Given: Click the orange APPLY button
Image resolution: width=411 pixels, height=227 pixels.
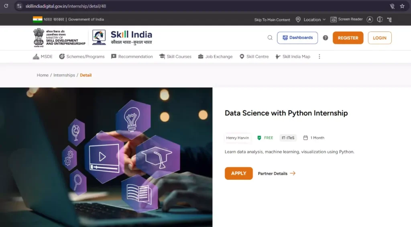Looking at the screenshot, I should [x=238, y=174].
